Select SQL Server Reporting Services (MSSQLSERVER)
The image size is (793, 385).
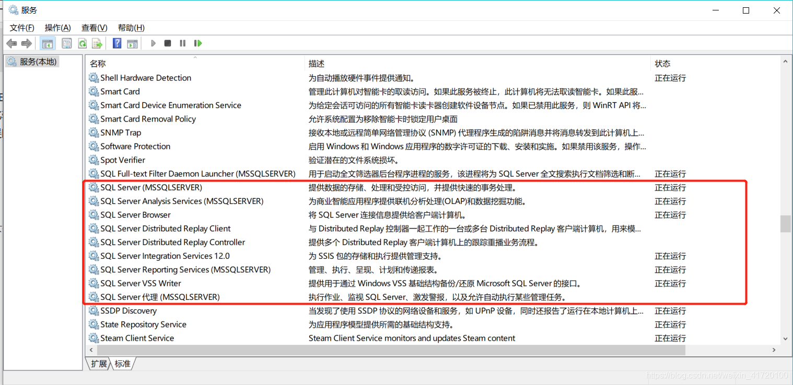pos(185,270)
